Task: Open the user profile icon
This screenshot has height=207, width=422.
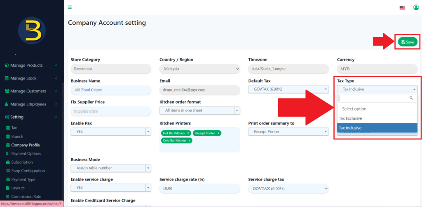Action: 416,7
